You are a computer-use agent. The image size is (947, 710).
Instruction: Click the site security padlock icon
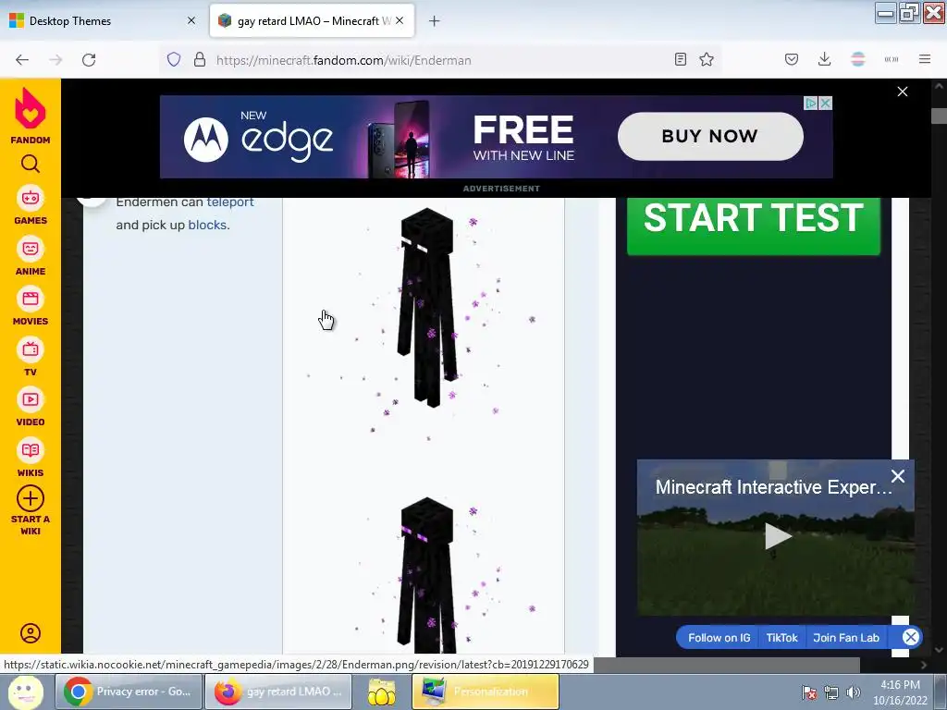point(200,60)
